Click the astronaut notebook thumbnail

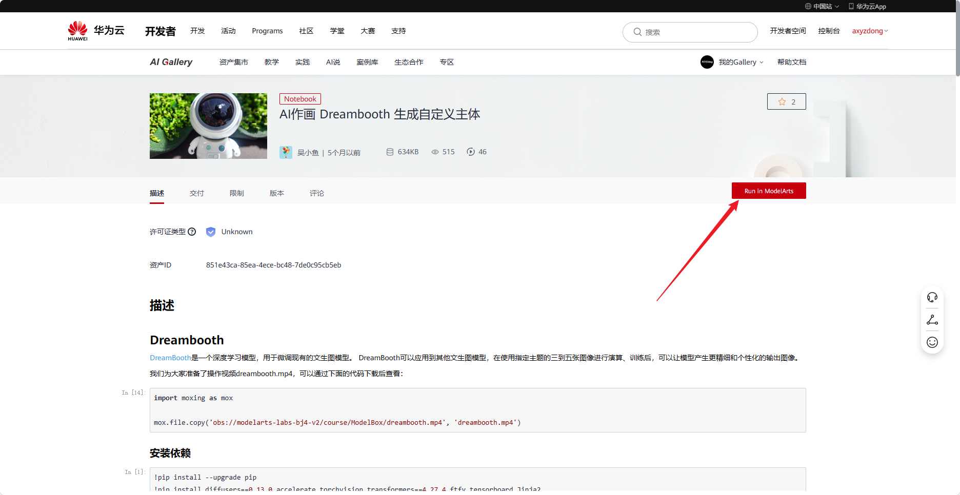tap(208, 126)
